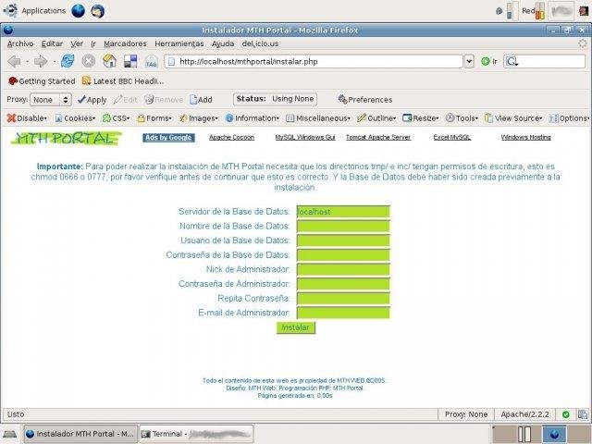Image resolution: width=592 pixels, height=444 pixels.
Task: Follow the Tomcat Apache Server ad link
Action: coord(377,137)
